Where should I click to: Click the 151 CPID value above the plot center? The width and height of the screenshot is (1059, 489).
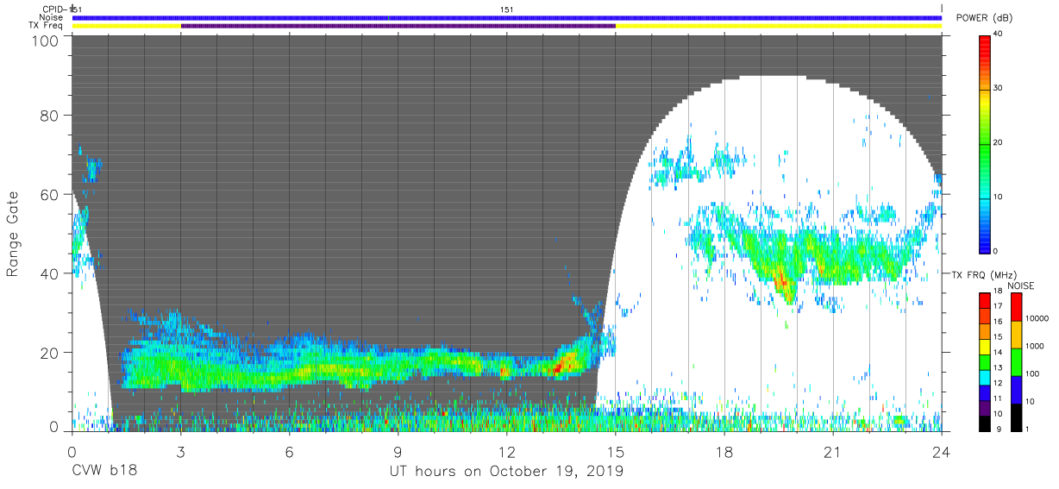point(507,9)
